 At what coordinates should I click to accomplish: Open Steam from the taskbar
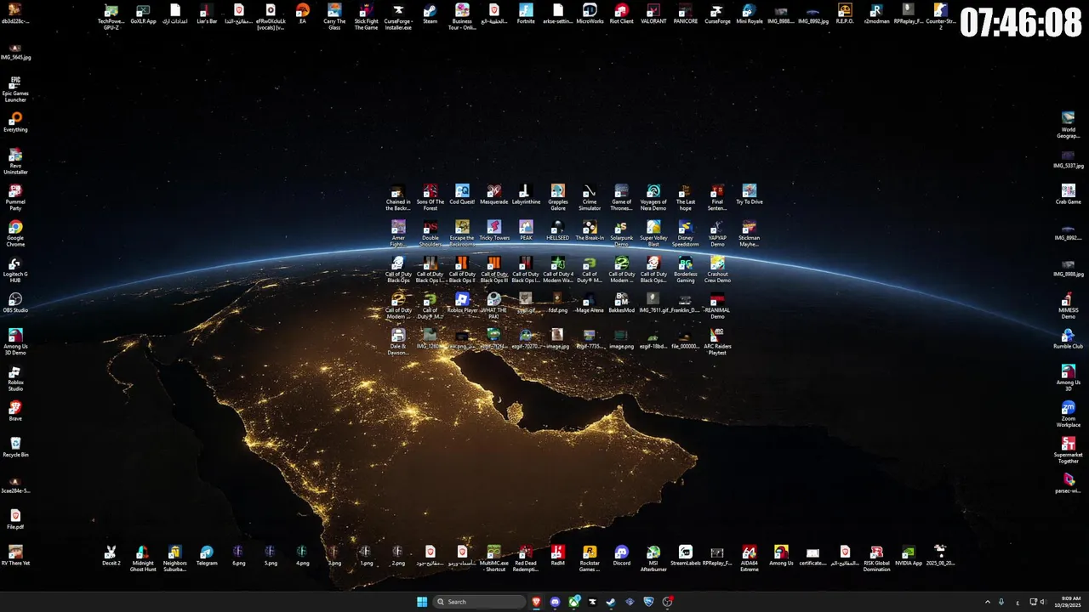point(612,602)
